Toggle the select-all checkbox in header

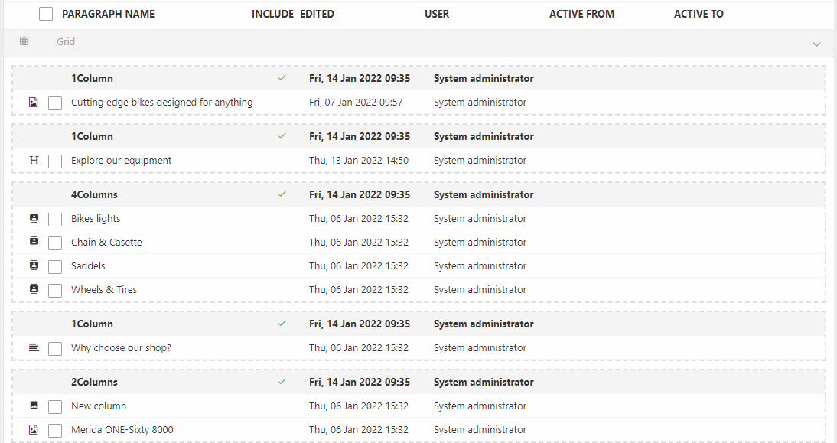click(x=46, y=14)
